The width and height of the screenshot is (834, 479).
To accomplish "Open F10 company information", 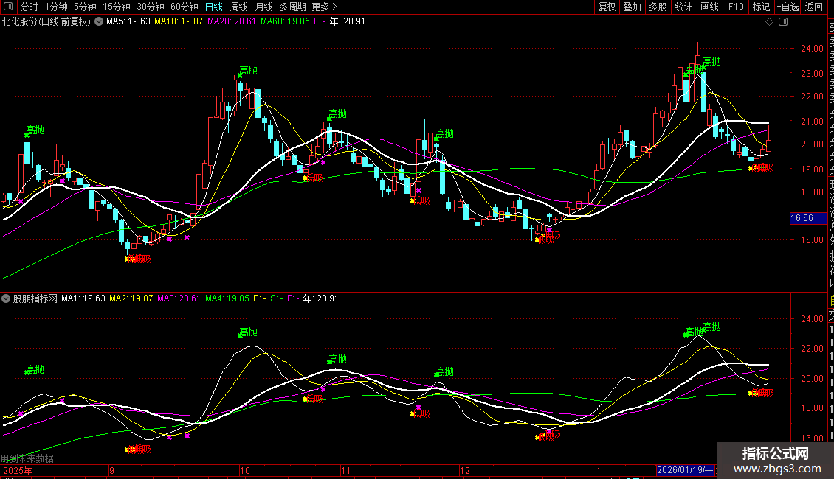I will pyautogui.click(x=736, y=7).
